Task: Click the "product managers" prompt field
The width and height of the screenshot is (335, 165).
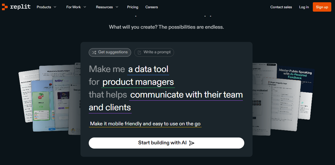Action: tap(138, 82)
